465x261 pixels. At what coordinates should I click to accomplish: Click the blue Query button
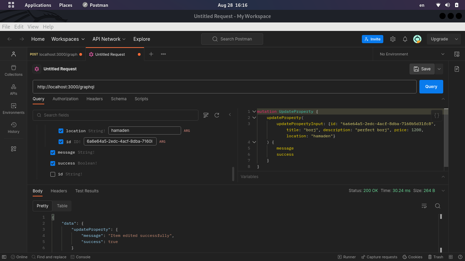431,87
